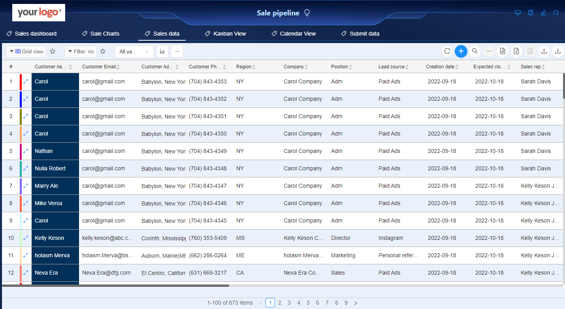Click the upload arrow toolbar icon
The width and height of the screenshot is (565, 309).
tap(544, 51)
